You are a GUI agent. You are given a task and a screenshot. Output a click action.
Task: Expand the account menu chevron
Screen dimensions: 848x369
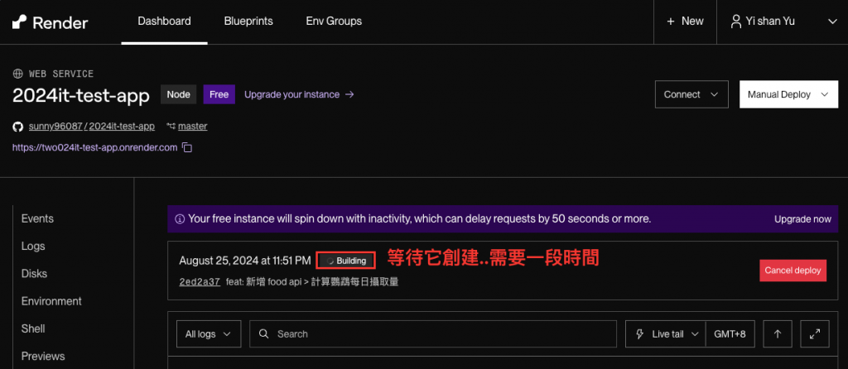[x=832, y=22]
